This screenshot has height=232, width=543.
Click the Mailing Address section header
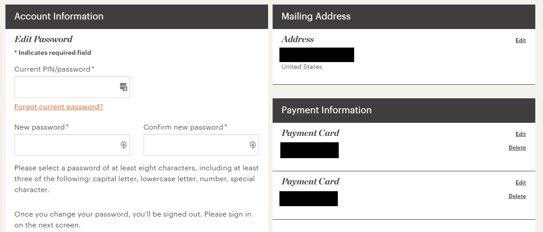coord(316,16)
